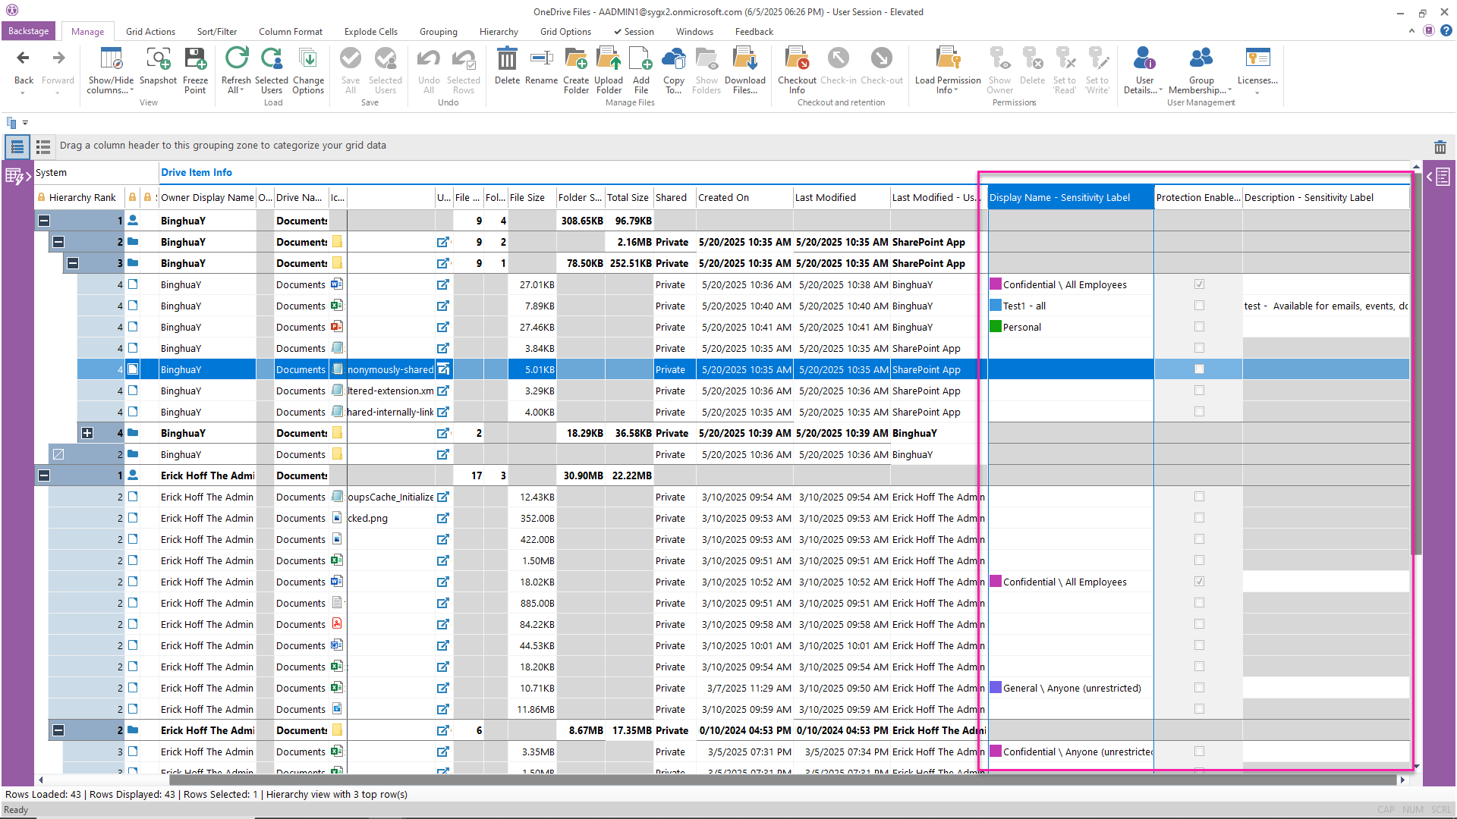Viewport: 1457px width, 819px height.
Task: Click the horizontal scrollbar thumb
Action: [782, 780]
